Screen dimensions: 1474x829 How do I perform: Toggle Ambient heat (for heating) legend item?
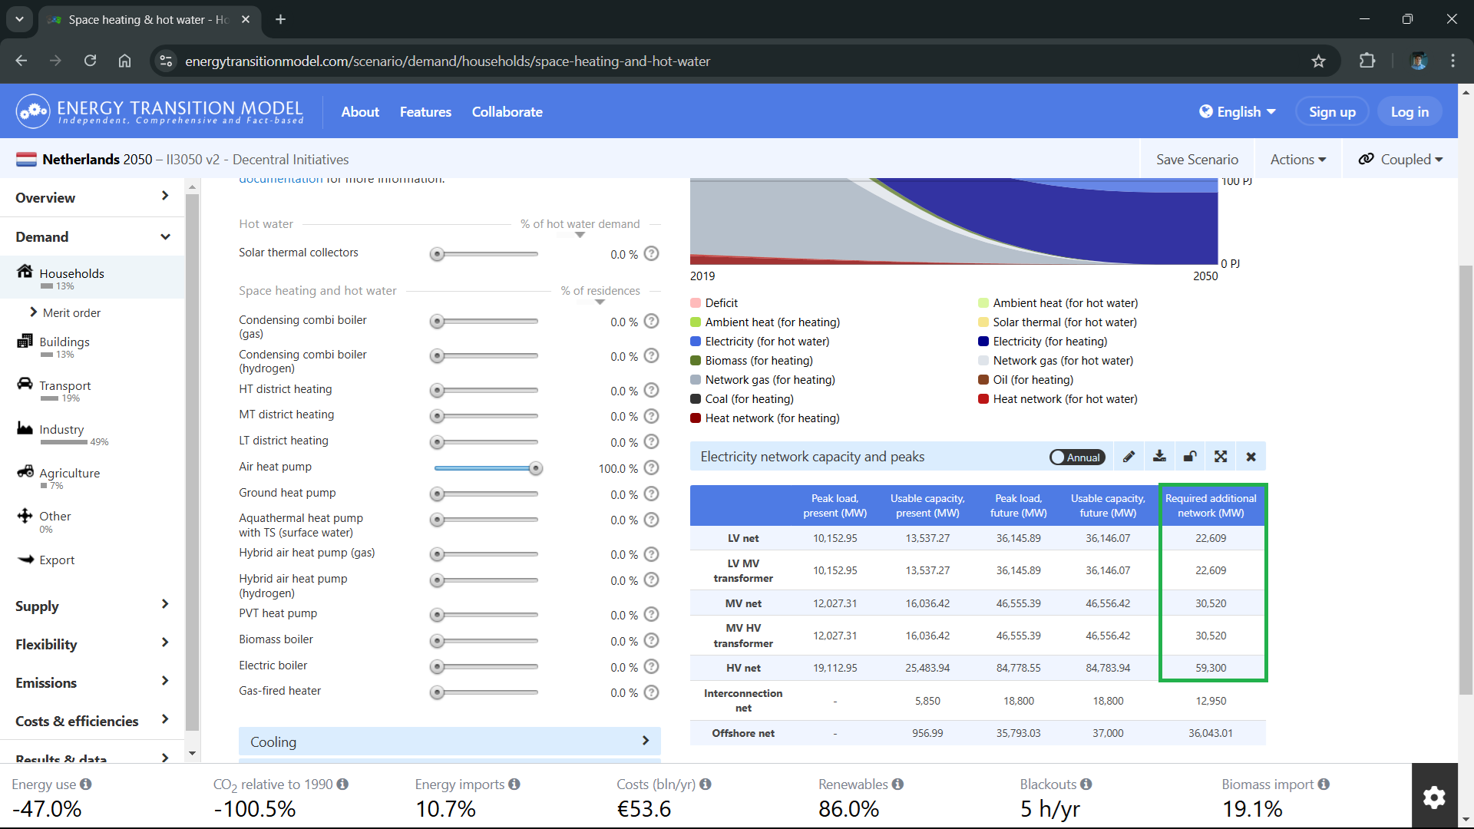pos(765,322)
